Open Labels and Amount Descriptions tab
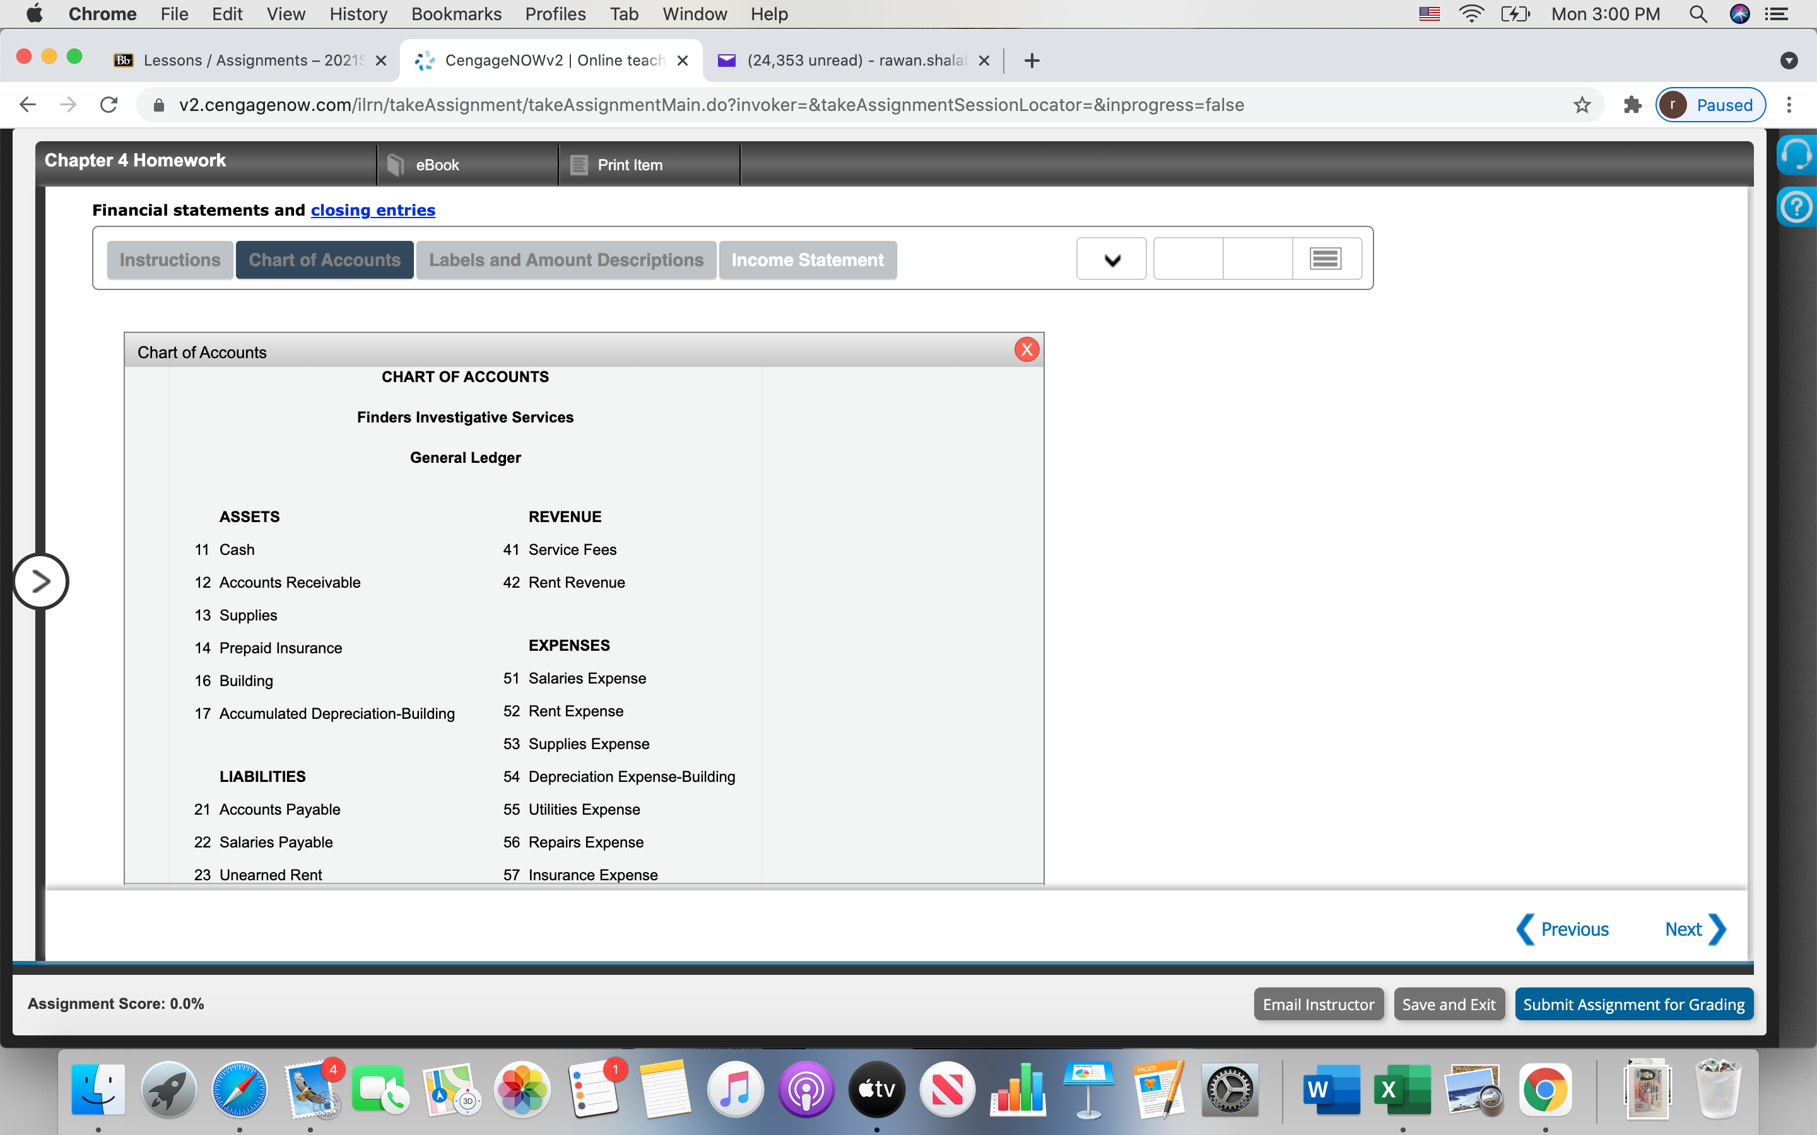 click(x=565, y=260)
